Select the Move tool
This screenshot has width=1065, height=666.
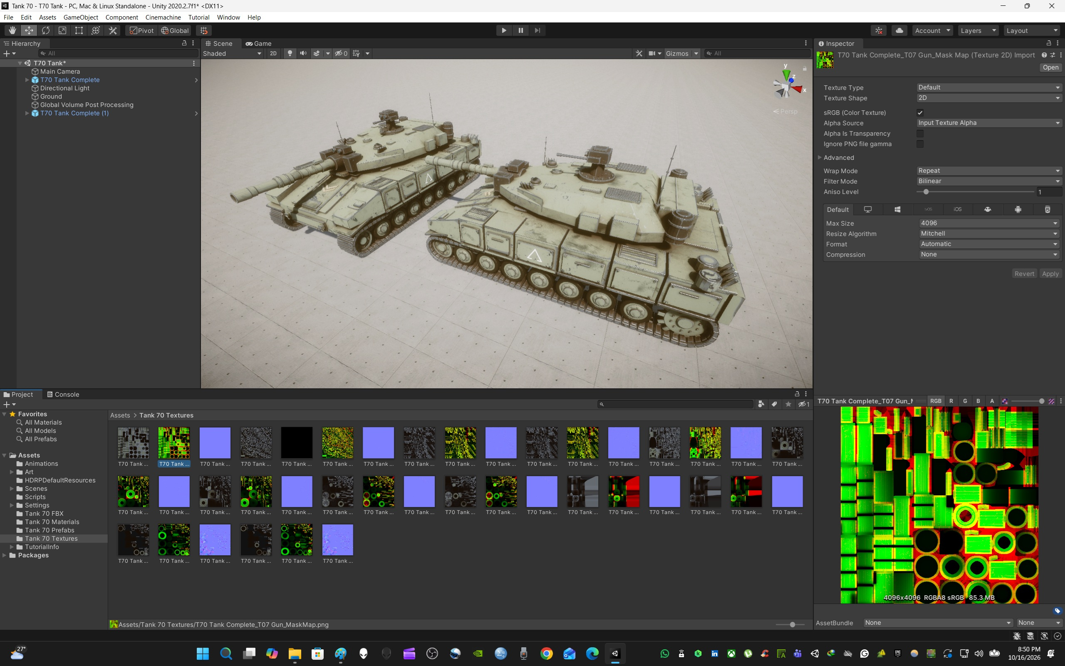[x=29, y=30]
